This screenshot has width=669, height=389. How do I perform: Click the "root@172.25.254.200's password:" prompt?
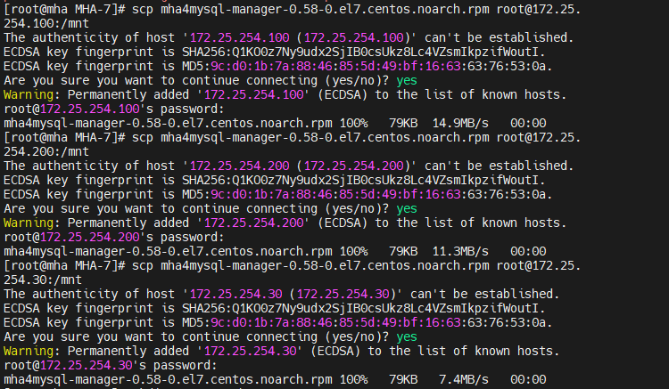pos(114,237)
